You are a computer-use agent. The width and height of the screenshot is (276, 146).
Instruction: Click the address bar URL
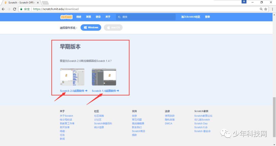tap(56, 9)
